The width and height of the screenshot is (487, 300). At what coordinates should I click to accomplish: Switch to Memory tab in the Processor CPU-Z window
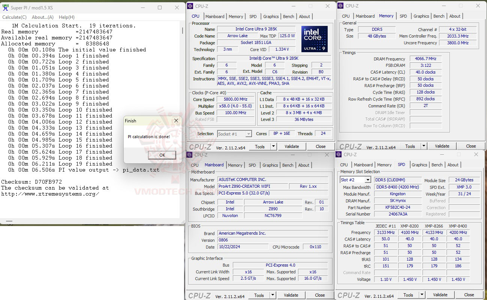236,17
